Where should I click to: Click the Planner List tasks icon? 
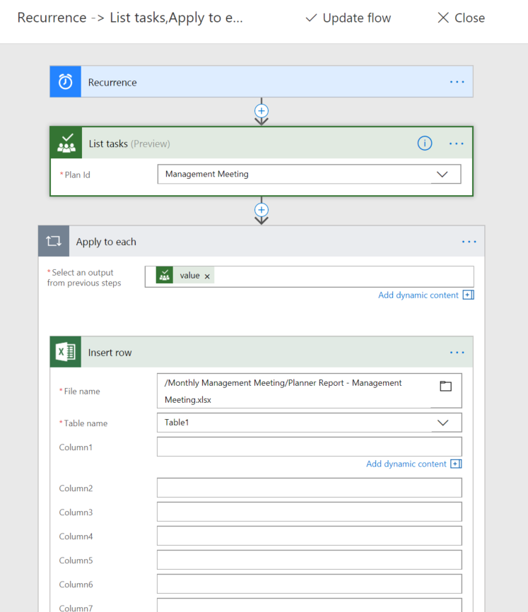click(66, 143)
